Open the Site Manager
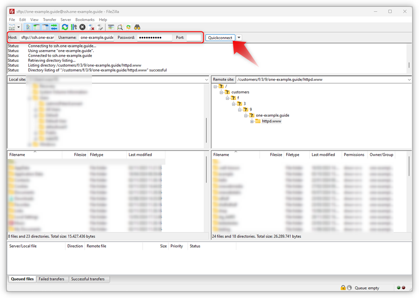 point(11,27)
